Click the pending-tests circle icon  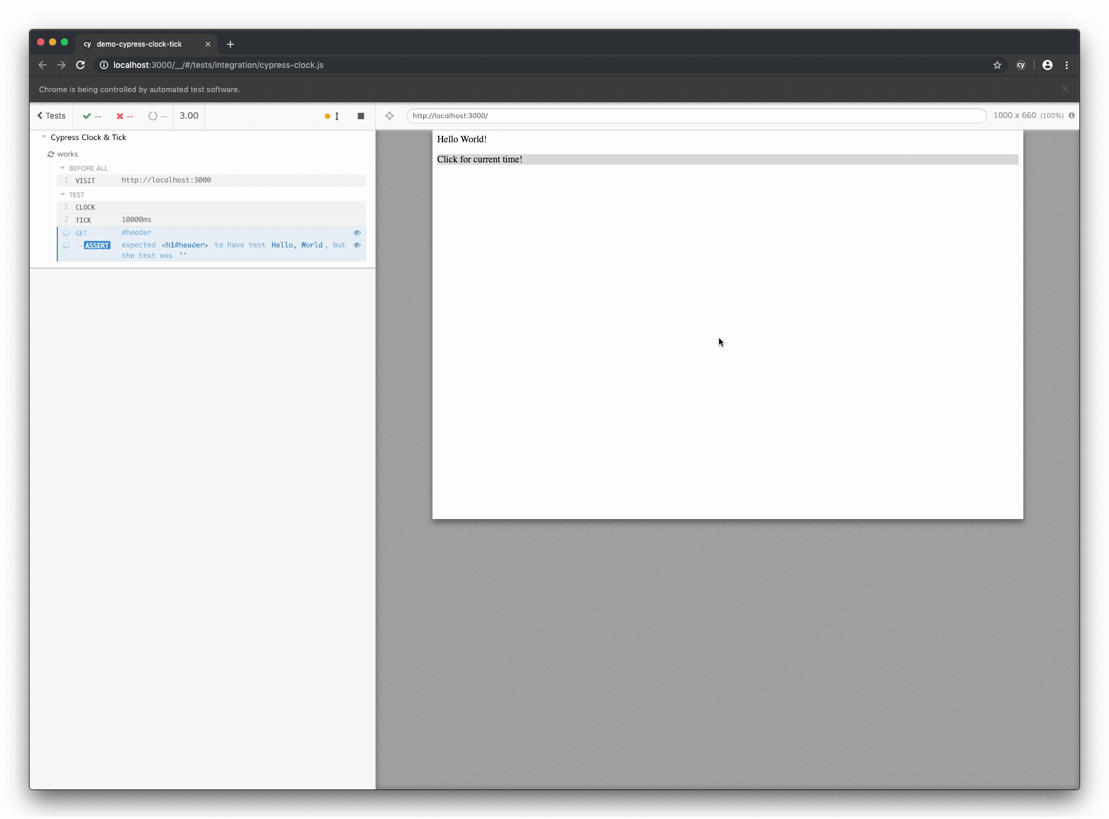point(152,116)
